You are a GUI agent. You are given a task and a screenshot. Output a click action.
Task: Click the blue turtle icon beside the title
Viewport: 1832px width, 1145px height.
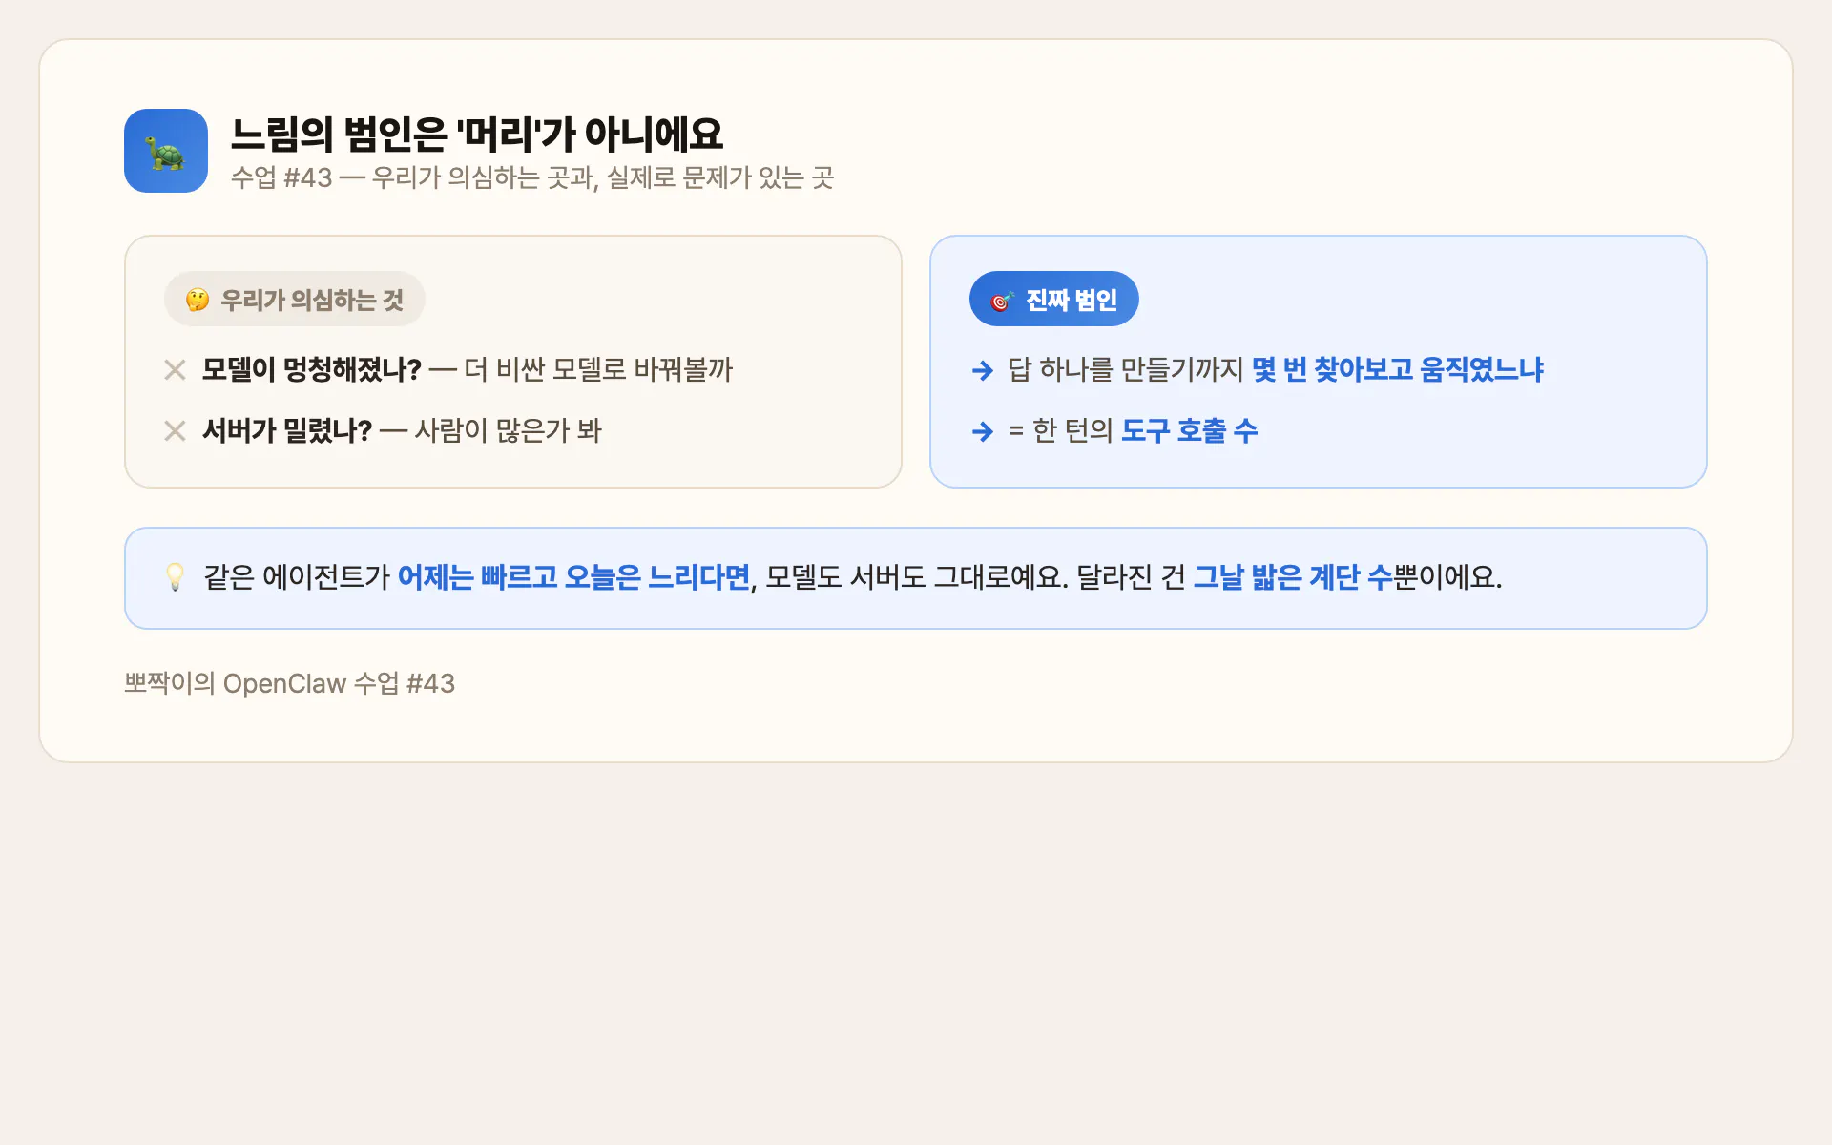click(166, 151)
